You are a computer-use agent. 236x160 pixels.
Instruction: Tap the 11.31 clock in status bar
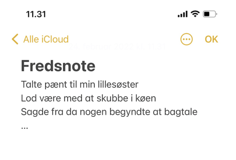point(36,14)
